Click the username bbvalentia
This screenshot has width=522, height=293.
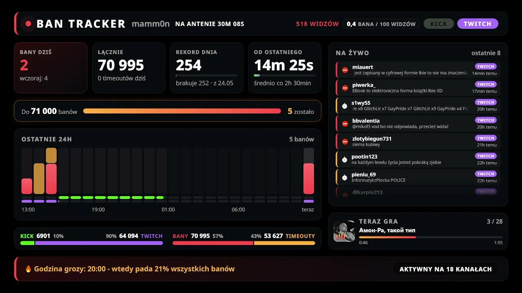366,120
